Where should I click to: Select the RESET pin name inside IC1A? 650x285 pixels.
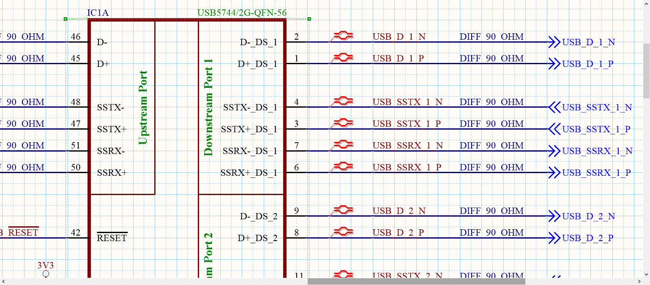112,237
